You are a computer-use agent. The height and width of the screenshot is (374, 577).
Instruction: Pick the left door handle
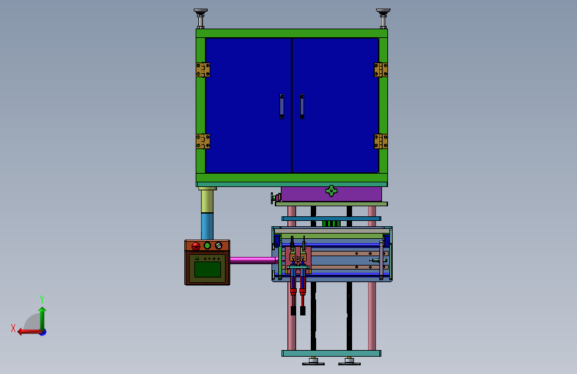(282, 106)
